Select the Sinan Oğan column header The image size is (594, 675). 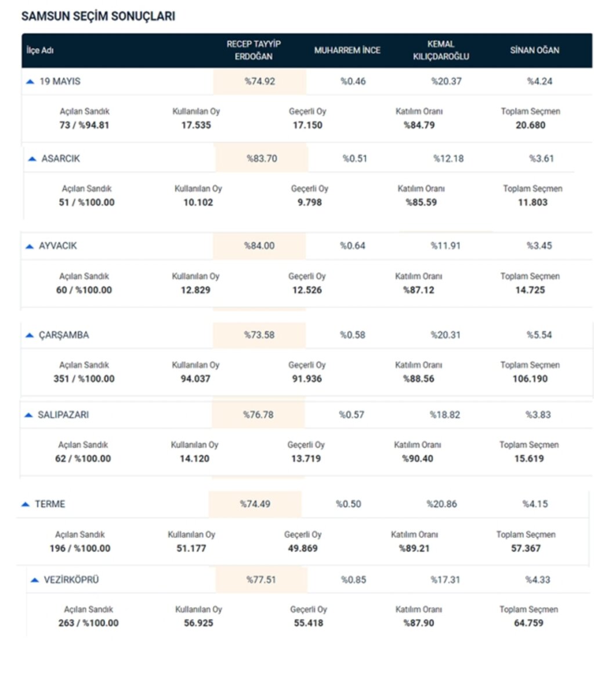(535, 50)
